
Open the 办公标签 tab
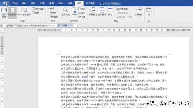(90, 3)
